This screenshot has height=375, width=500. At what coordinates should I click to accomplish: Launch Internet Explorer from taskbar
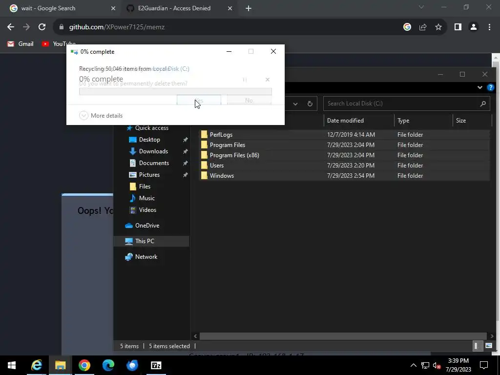[36, 365]
